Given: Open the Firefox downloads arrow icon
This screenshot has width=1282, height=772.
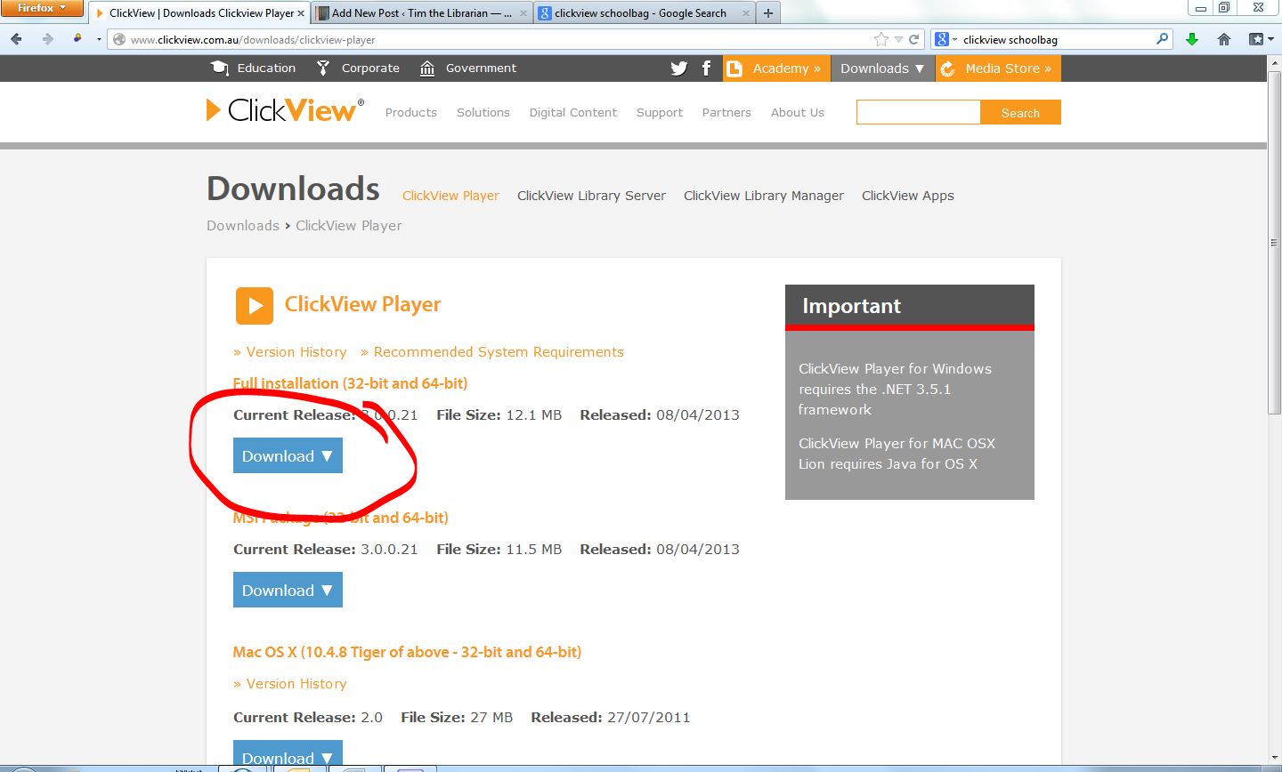Looking at the screenshot, I should click(x=1192, y=39).
